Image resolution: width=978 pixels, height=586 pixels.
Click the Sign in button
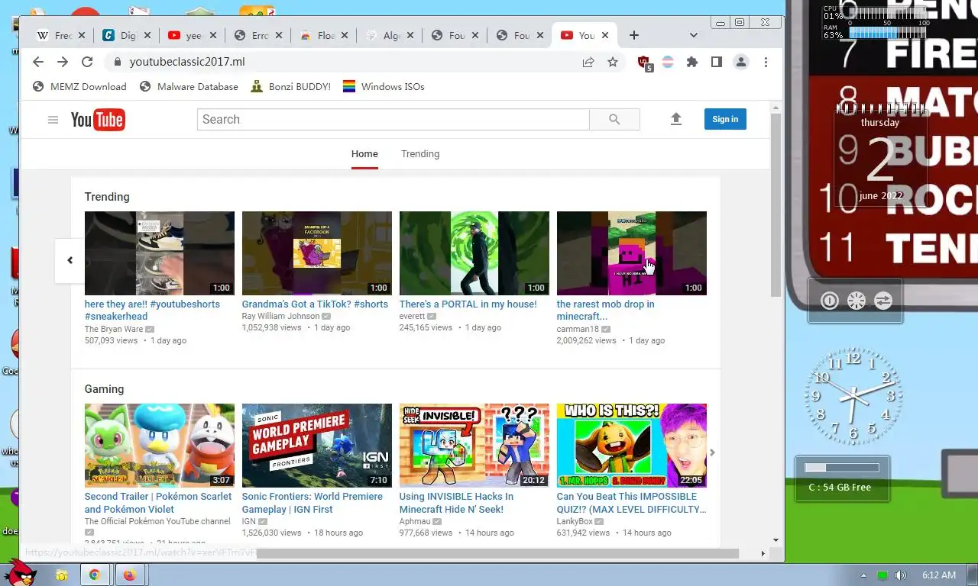point(725,119)
